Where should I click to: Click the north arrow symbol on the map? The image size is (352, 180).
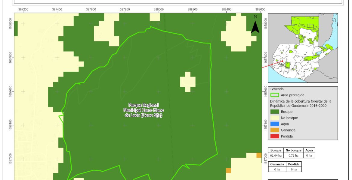pos(255,26)
